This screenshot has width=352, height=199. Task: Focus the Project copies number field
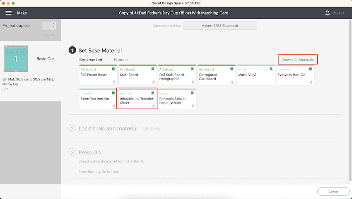(x=46, y=26)
